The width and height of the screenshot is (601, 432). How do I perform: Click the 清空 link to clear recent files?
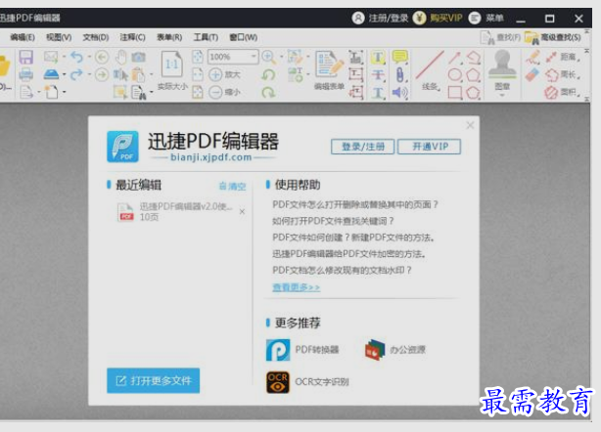233,187
